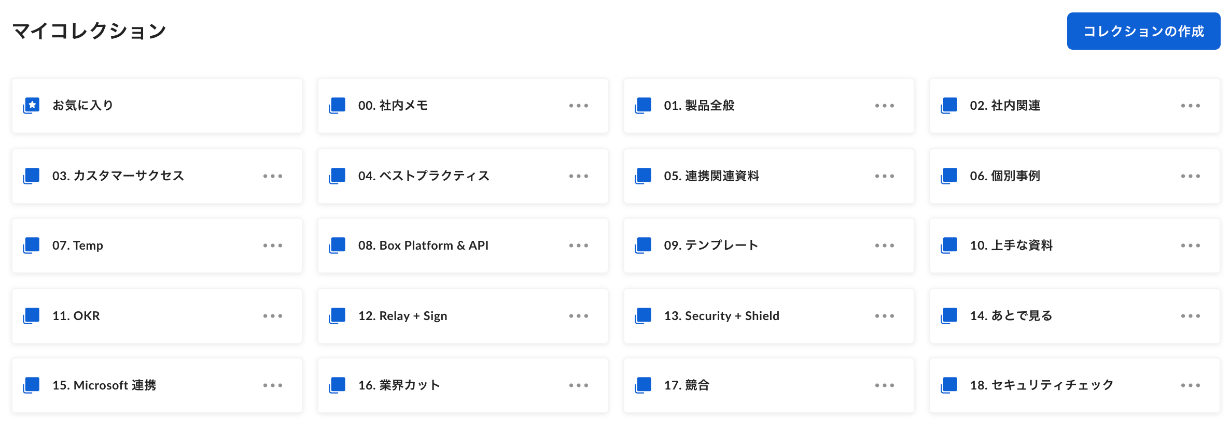Click the collection icon of 05. 連携関連資料
1230x433 pixels.
644,176
